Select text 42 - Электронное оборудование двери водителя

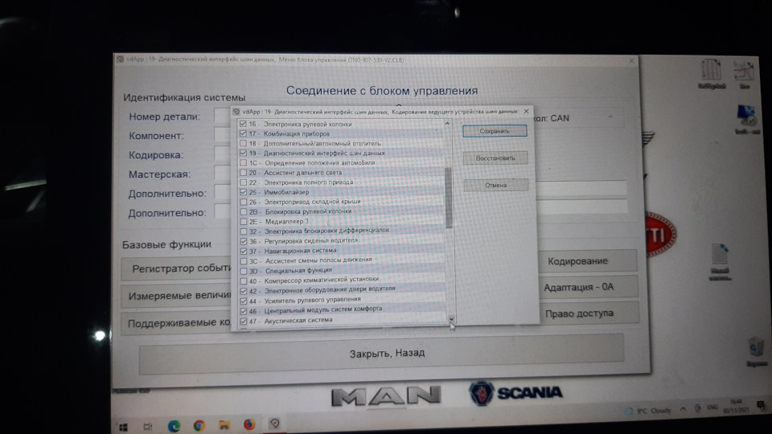(x=322, y=289)
